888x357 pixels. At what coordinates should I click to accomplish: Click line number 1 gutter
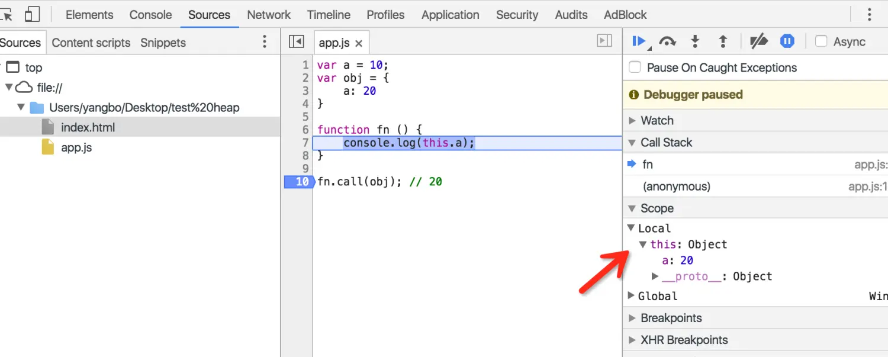click(305, 65)
